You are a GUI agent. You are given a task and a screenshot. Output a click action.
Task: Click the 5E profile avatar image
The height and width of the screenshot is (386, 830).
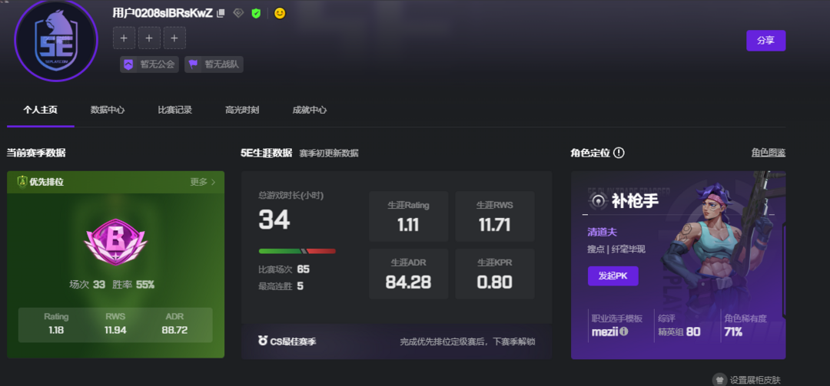(x=56, y=41)
